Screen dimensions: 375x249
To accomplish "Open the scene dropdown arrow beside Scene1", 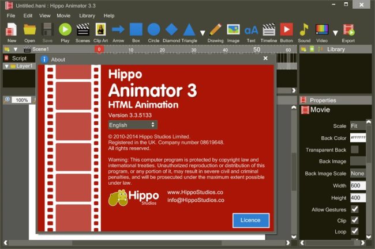I will [16, 49].
